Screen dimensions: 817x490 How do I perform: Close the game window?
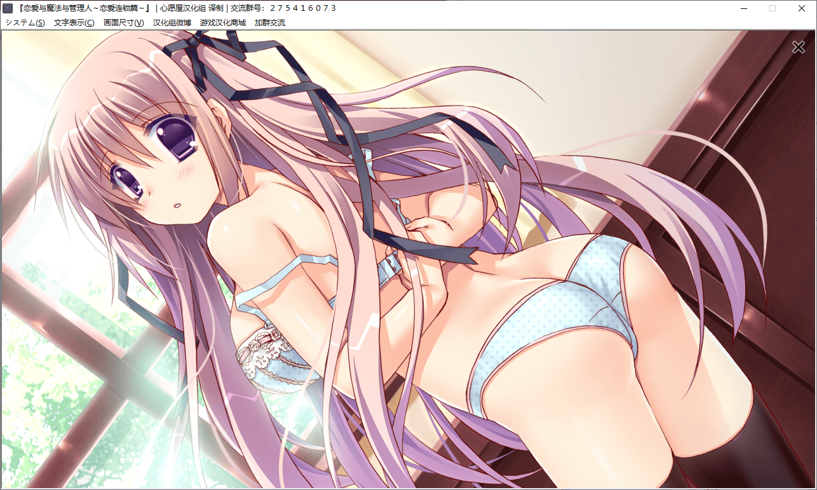coord(802,8)
